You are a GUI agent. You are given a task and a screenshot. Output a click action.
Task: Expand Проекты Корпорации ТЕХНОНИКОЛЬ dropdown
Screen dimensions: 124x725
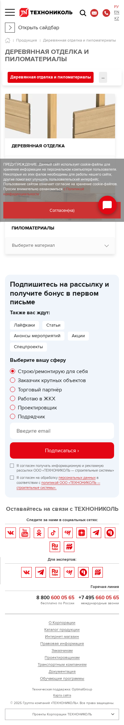pyautogui.click(x=62, y=714)
